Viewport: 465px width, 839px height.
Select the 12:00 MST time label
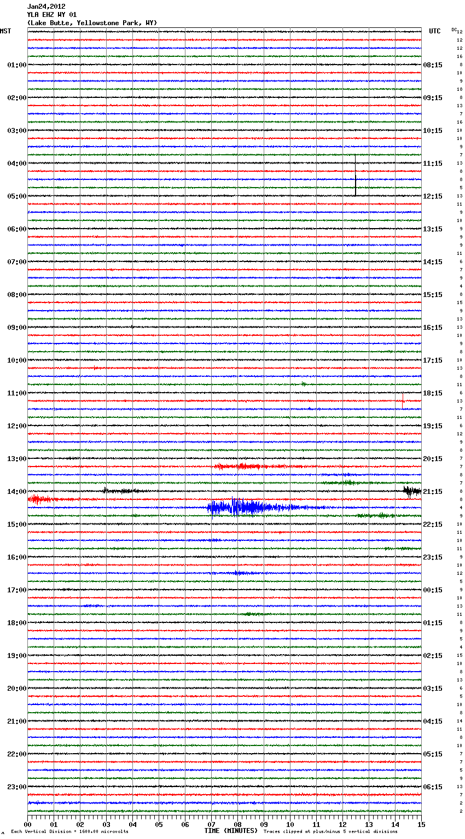coord(17,426)
